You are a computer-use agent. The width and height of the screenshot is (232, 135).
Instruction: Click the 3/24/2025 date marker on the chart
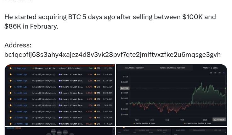pyautogui.click(x=219, y=120)
